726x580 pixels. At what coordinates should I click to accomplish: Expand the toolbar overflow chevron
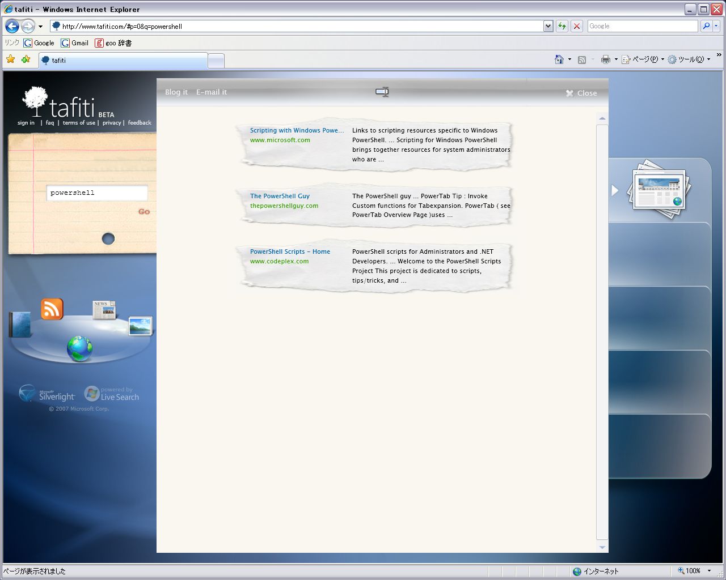click(x=719, y=56)
